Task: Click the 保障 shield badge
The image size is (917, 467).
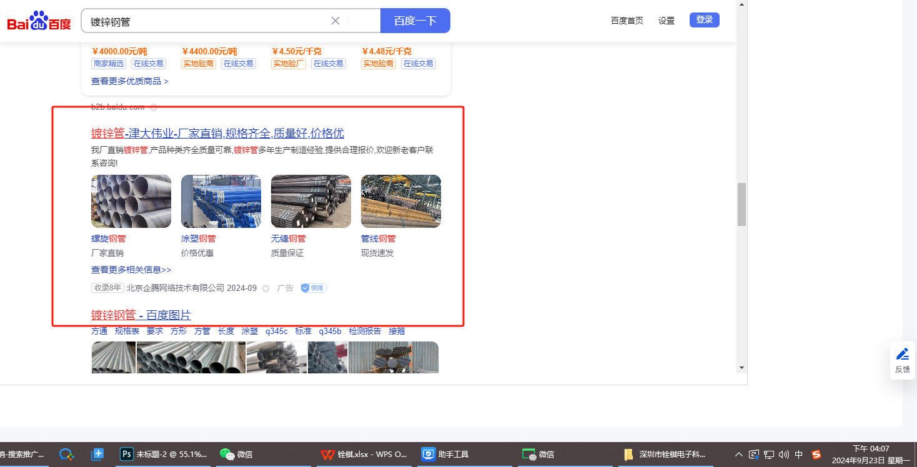Action: 314,288
